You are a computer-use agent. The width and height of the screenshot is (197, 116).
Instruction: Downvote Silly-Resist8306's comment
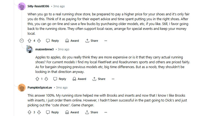(x=39, y=41)
